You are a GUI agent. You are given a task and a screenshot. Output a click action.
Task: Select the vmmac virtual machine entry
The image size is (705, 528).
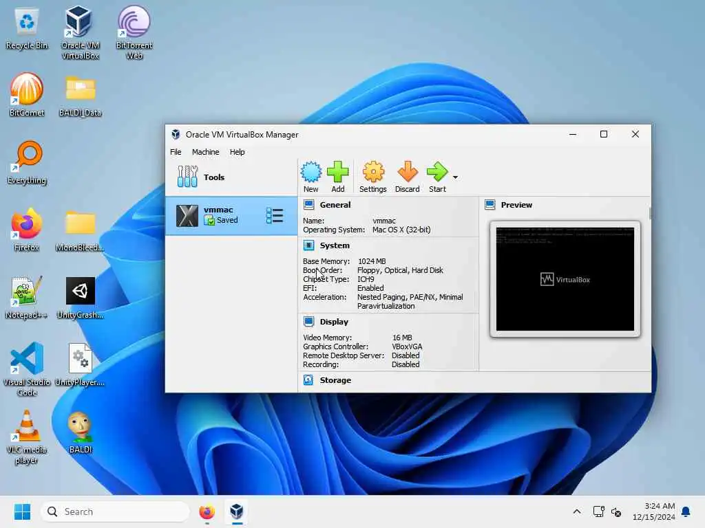tap(231, 215)
